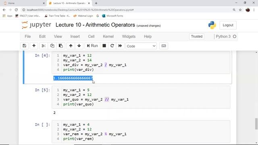Go forward in browser history

(x=10, y=10)
